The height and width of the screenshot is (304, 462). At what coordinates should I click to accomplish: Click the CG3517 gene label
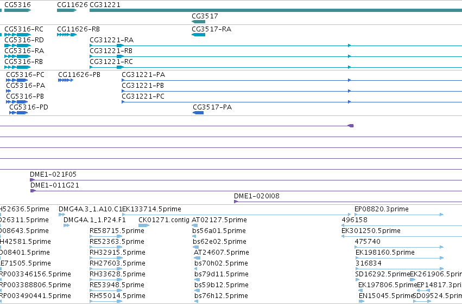click(x=205, y=16)
